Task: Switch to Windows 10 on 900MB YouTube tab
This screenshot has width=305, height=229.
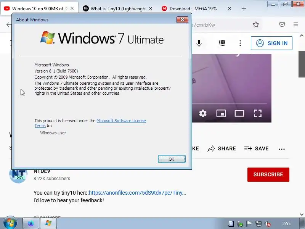Action: coord(40,8)
